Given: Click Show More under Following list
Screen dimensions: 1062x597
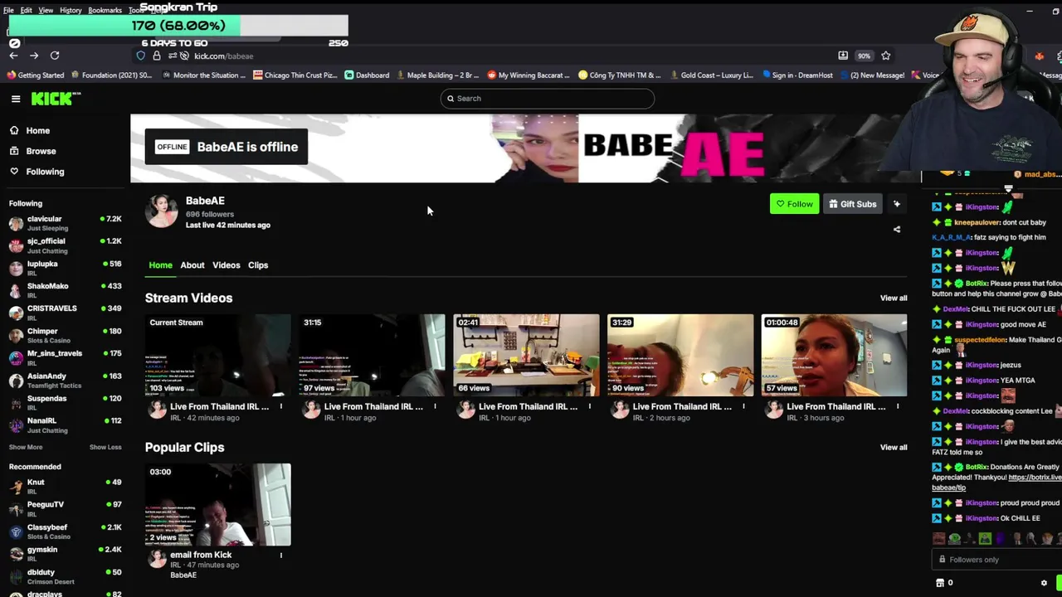Looking at the screenshot, I should (x=26, y=447).
